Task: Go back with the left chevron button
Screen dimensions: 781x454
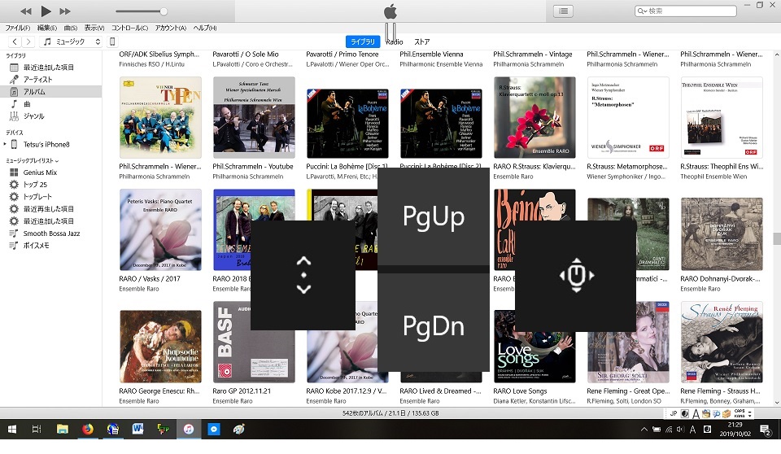Action: click(15, 41)
